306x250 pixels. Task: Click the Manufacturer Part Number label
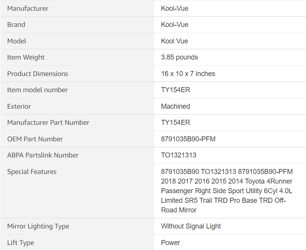point(48,123)
